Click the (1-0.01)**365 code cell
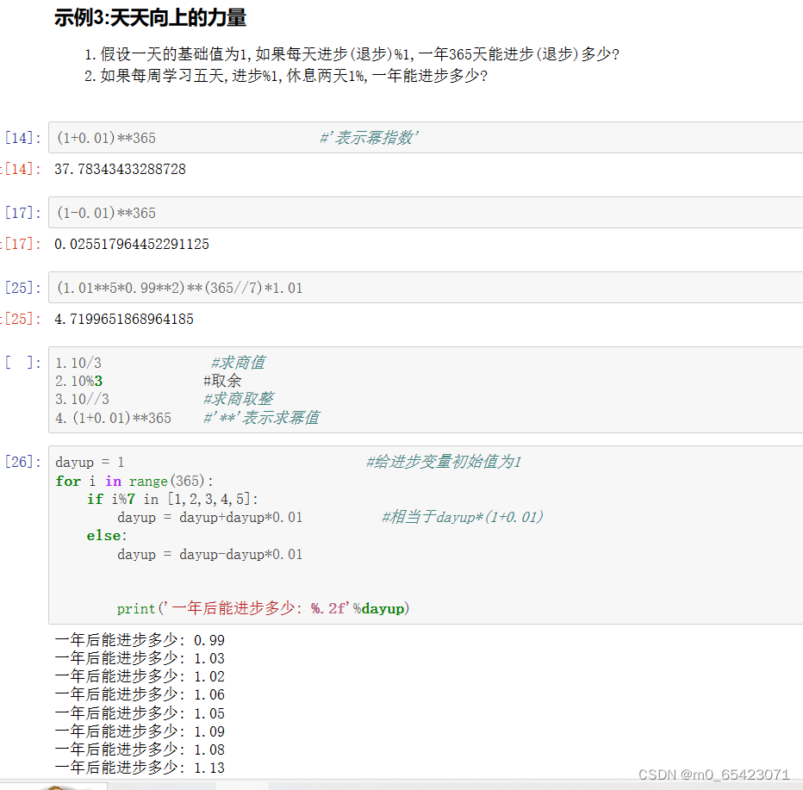803x790 pixels. (258, 213)
